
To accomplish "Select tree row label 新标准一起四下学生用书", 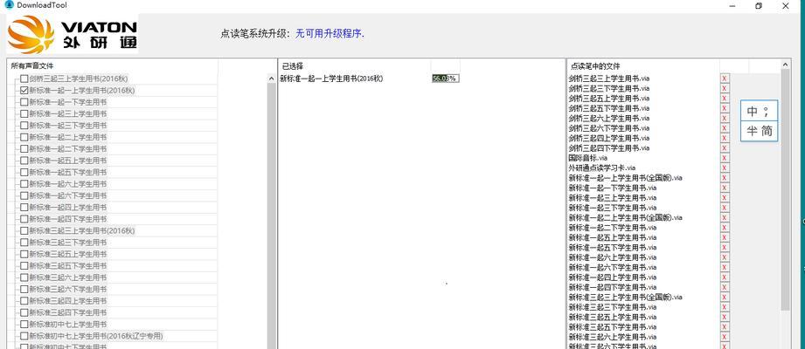I will click(x=68, y=219).
